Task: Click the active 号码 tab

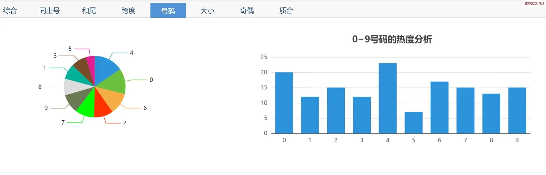Action: [x=168, y=11]
